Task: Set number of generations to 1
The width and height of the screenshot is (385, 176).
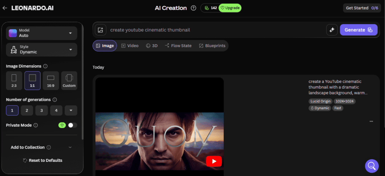Action: pyautogui.click(x=12, y=110)
